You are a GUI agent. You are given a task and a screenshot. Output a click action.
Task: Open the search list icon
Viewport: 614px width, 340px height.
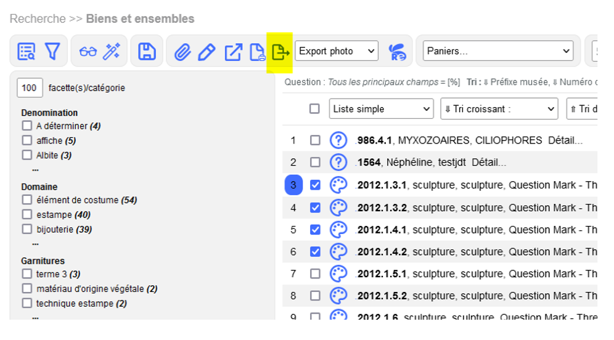click(27, 52)
